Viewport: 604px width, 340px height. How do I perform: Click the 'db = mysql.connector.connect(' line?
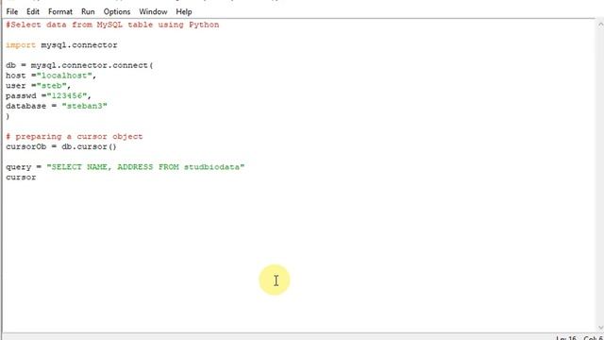coord(79,65)
